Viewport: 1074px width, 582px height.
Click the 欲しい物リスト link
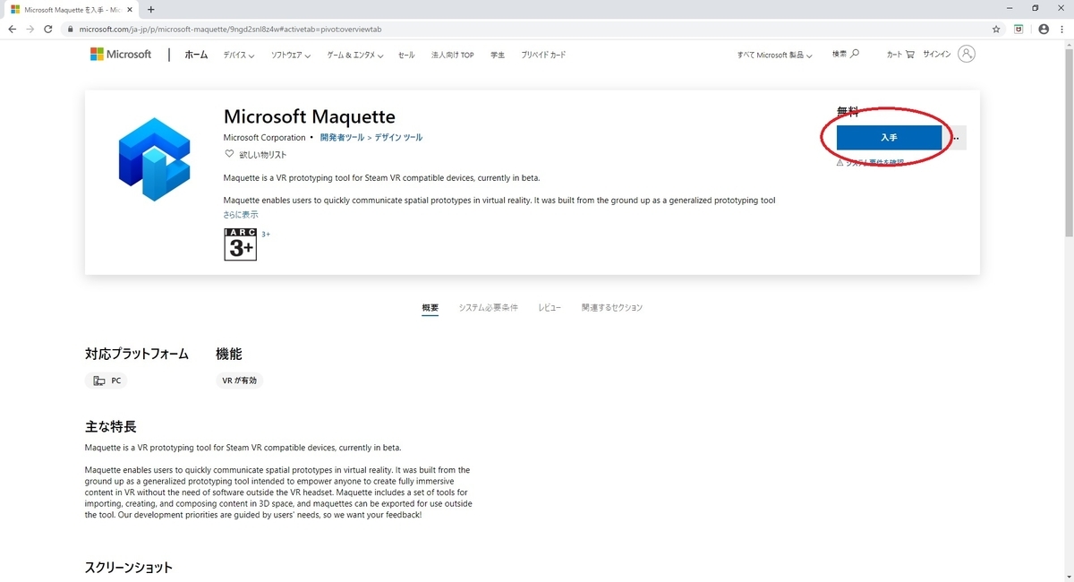tap(263, 155)
